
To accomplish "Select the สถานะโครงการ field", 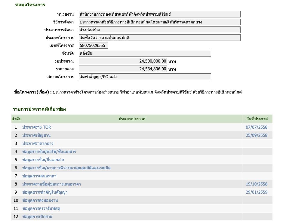I will [x=144, y=77].
